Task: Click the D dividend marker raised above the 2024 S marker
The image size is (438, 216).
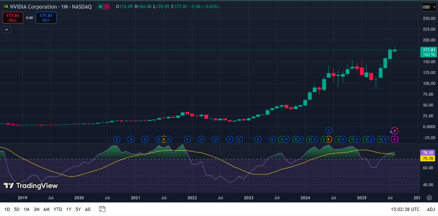Action: pyautogui.click(x=329, y=130)
